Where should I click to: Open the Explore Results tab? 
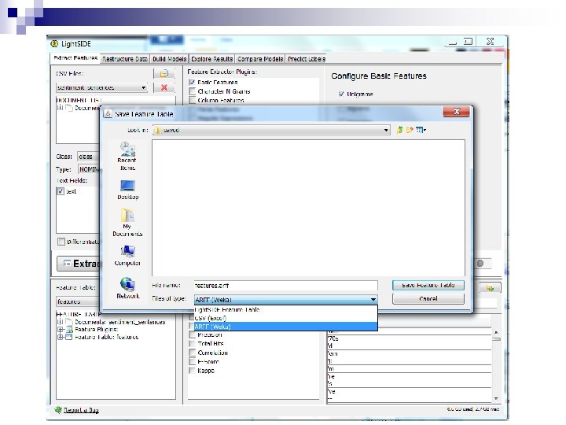tap(212, 59)
